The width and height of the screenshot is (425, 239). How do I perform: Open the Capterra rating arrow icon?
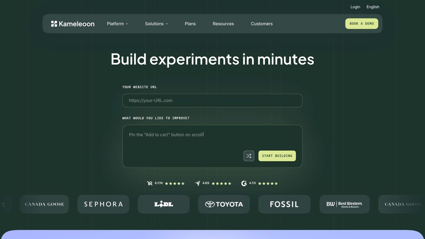click(x=197, y=183)
